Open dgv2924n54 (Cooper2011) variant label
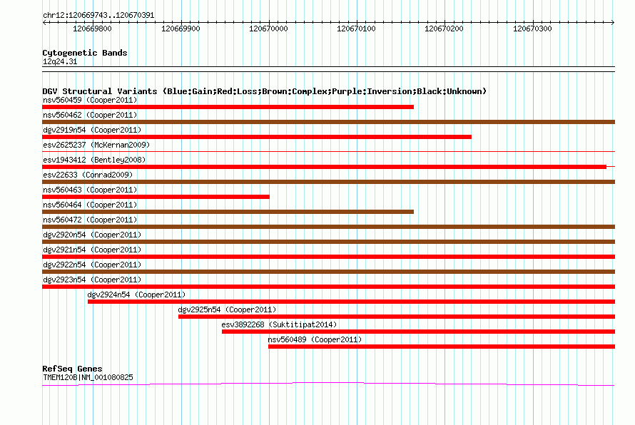Screen dimensions: 635x425 pos(136,295)
